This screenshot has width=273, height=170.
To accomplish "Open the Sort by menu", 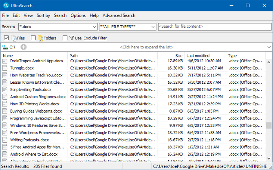I will 43,15.
